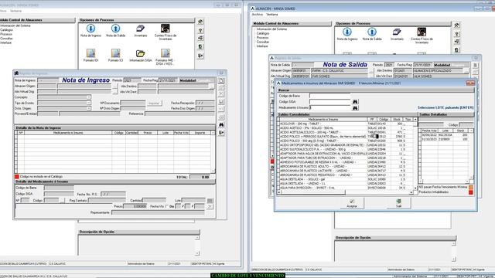
Task: Select lot row with date 31/10/2023
Action: [x=445, y=139]
